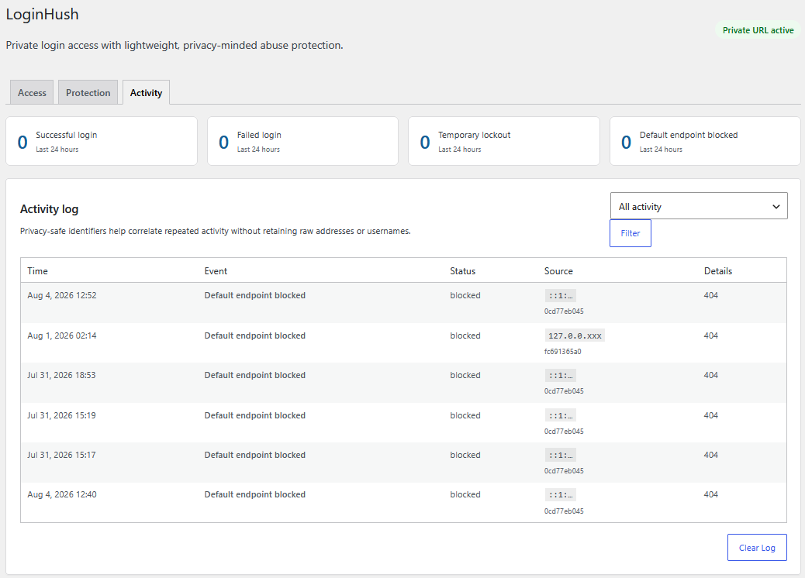Click the 127.0.0.xxx source address
The height and width of the screenshot is (578, 805).
tap(575, 335)
